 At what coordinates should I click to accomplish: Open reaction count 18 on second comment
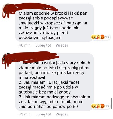point(107,106)
